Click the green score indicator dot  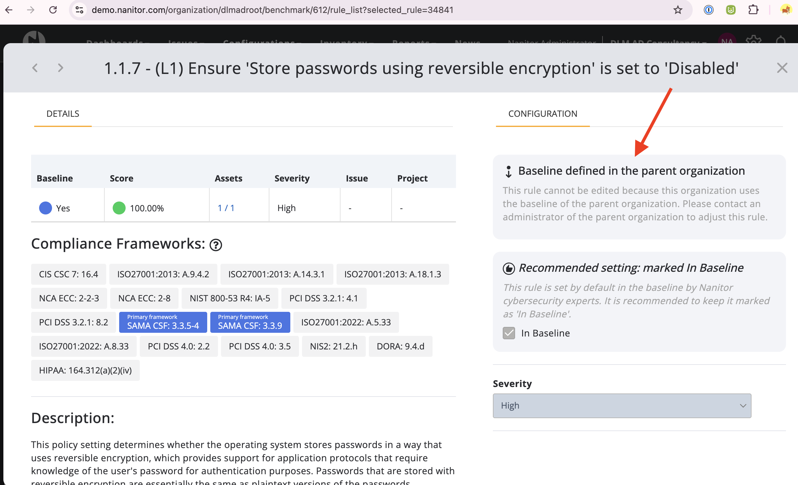[119, 208]
